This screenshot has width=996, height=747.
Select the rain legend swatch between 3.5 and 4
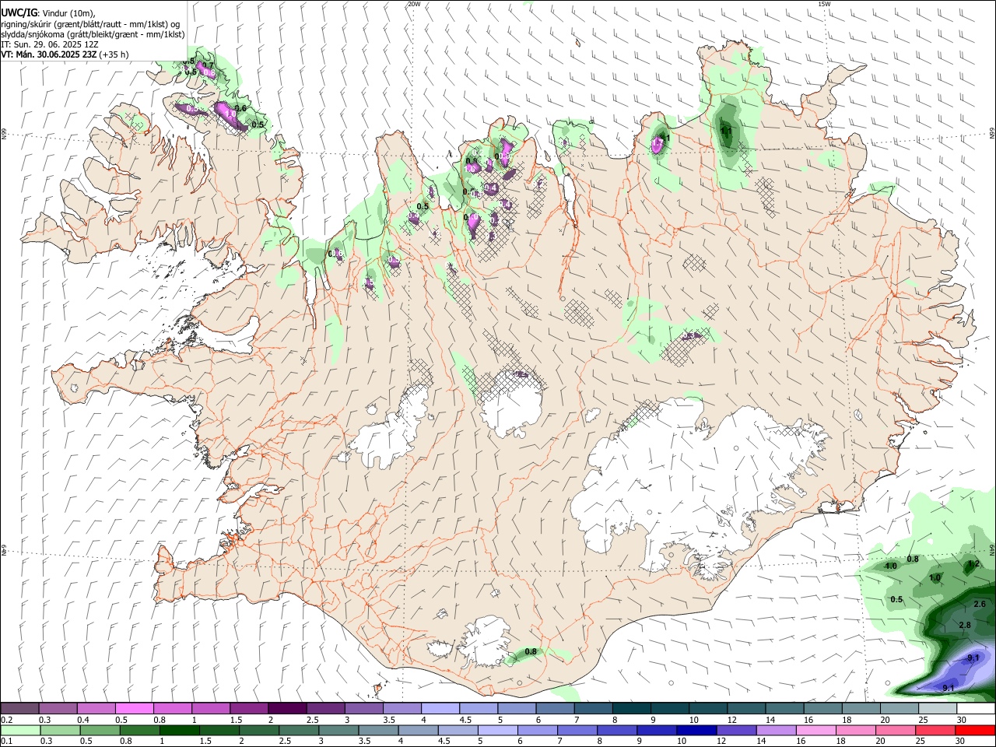click(x=379, y=730)
